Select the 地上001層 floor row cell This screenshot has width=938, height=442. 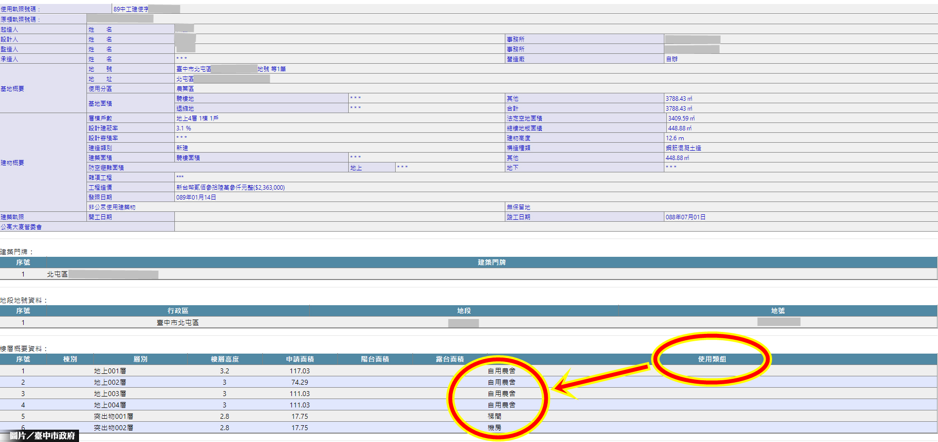point(110,371)
